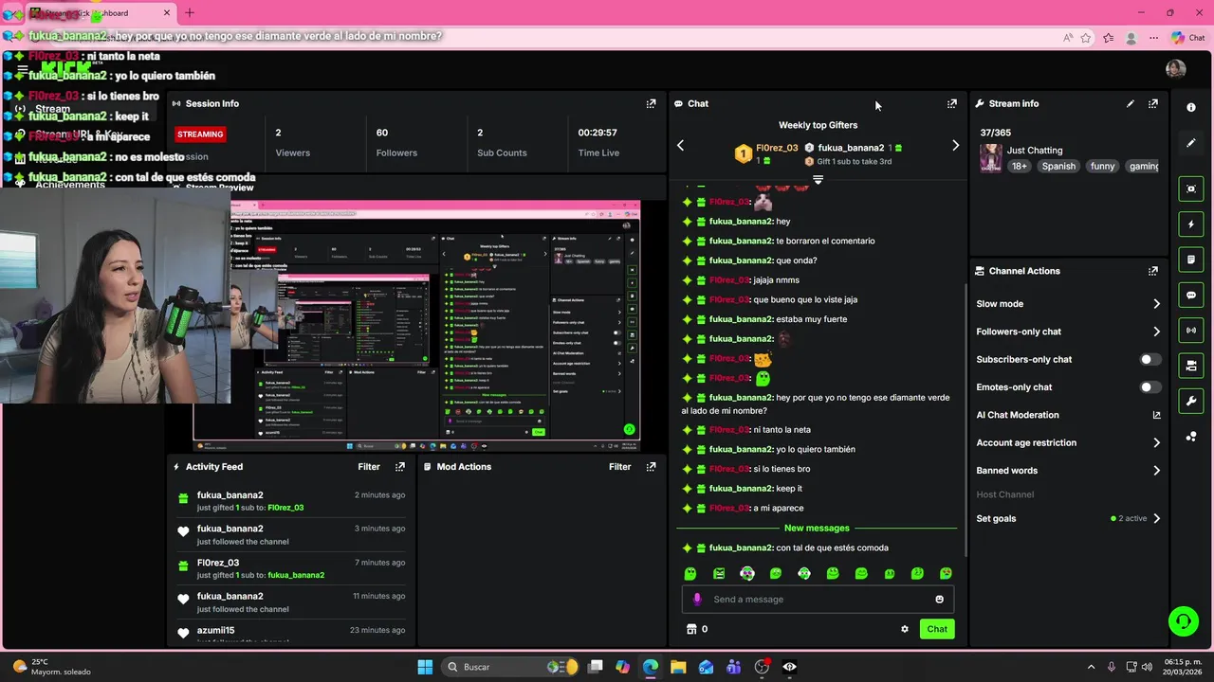1214x682 pixels.
Task: Toggle the broadcast signal sidebar icon
Action: point(1191,330)
